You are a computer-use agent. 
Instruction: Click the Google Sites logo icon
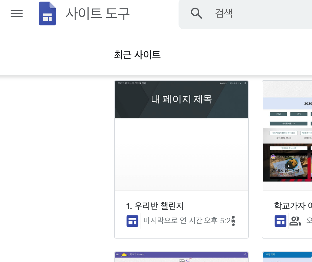tap(47, 13)
